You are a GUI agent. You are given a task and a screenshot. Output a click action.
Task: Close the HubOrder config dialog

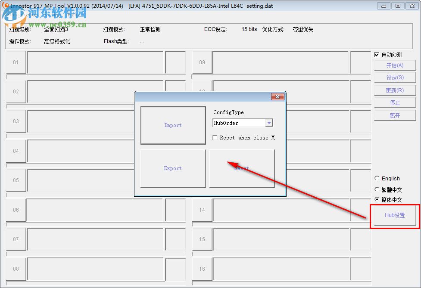[278, 96]
